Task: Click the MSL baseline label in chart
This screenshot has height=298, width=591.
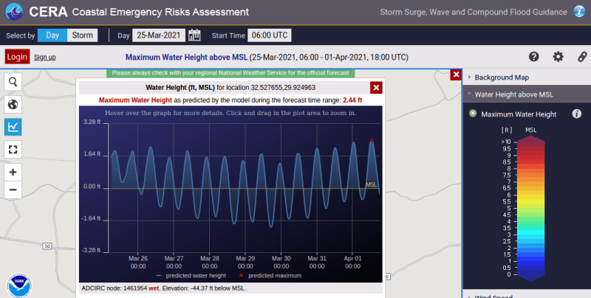Action: click(x=372, y=184)
